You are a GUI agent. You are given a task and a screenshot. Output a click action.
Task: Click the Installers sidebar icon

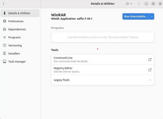click(4, 53)
